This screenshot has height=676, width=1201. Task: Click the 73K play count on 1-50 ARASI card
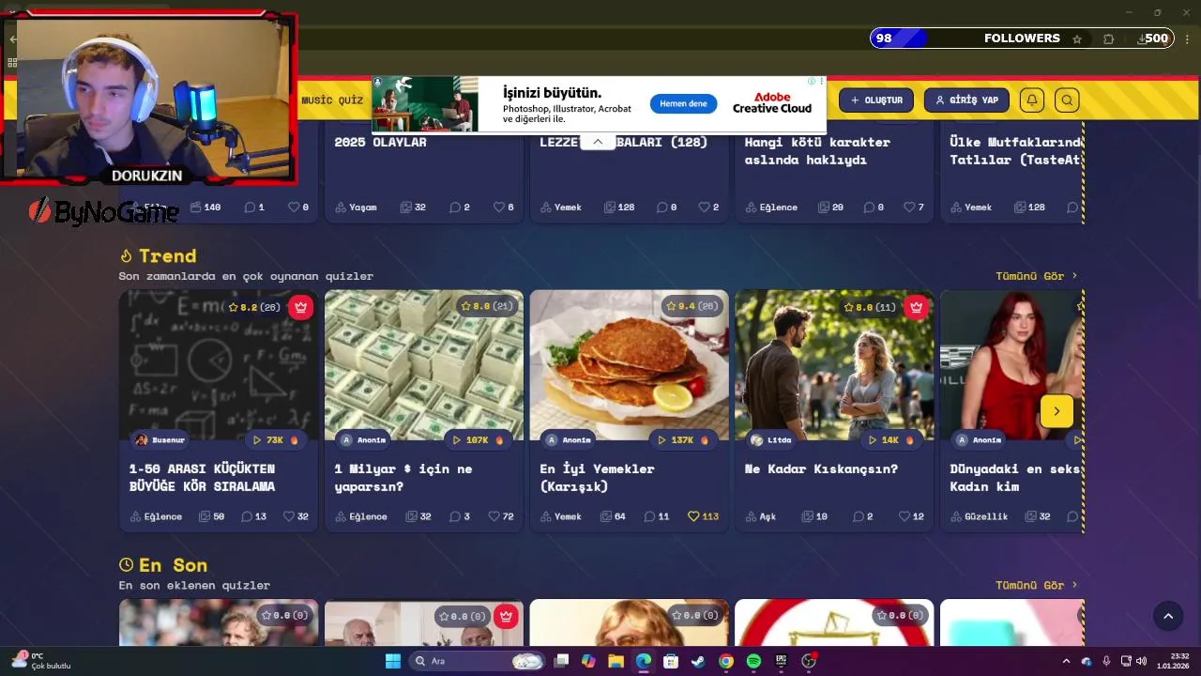click(x=276, y=439)
